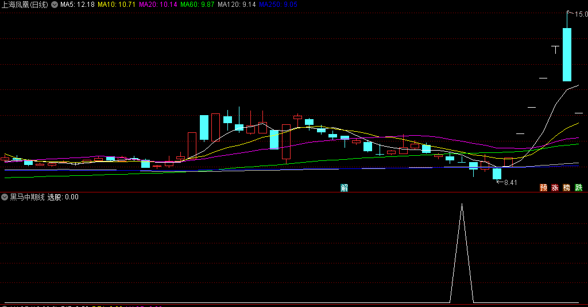
Task: Click the 选股: 0.00 indicator value
Action: [x=63, y=197]
